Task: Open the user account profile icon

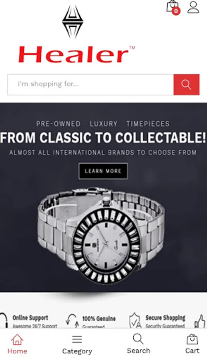Action: pyautogui.click(x=193, y=7)
